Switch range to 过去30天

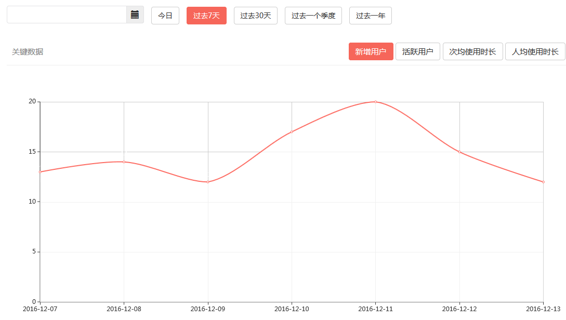pos(256,16)
